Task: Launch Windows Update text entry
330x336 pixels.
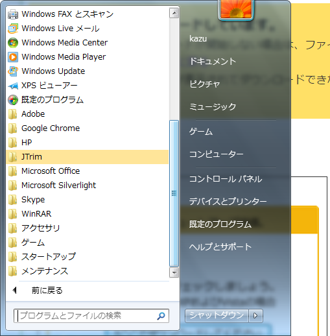Action: tap(53, 71)
